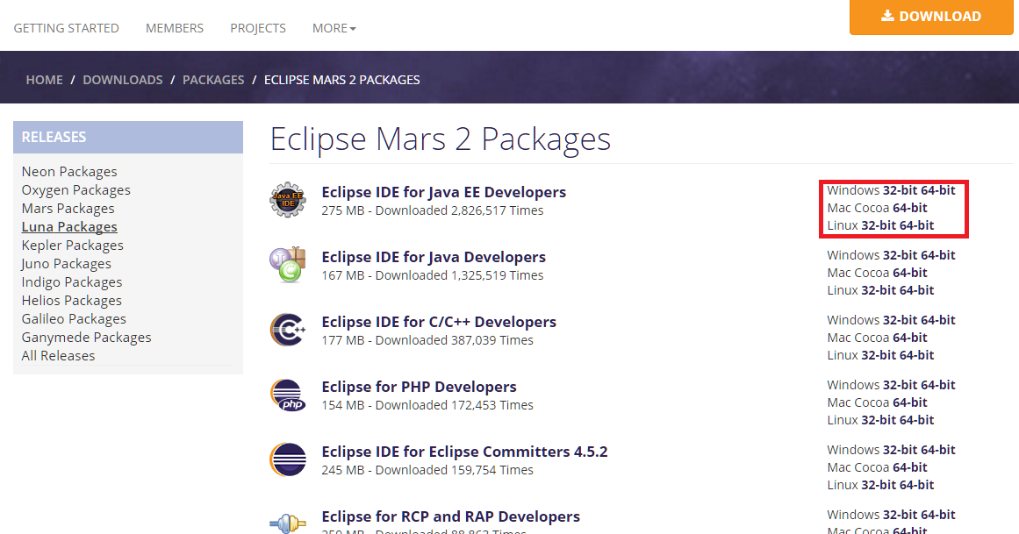Click the Releases sidebar header
The image size is (1019, 534).
pyautogui.click(x=128, y=137)
